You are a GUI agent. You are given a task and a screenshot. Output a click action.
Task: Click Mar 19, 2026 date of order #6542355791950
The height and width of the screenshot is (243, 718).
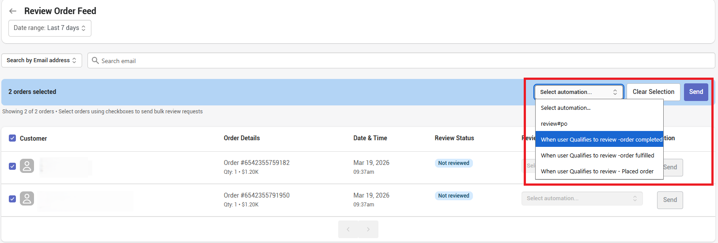371,195
